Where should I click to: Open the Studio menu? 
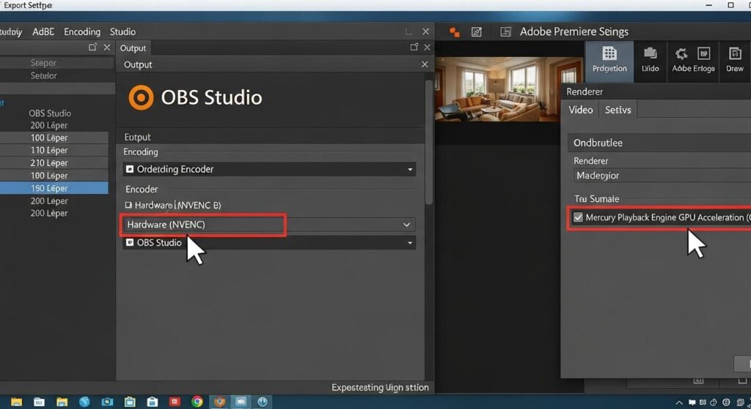pos(122,32)
